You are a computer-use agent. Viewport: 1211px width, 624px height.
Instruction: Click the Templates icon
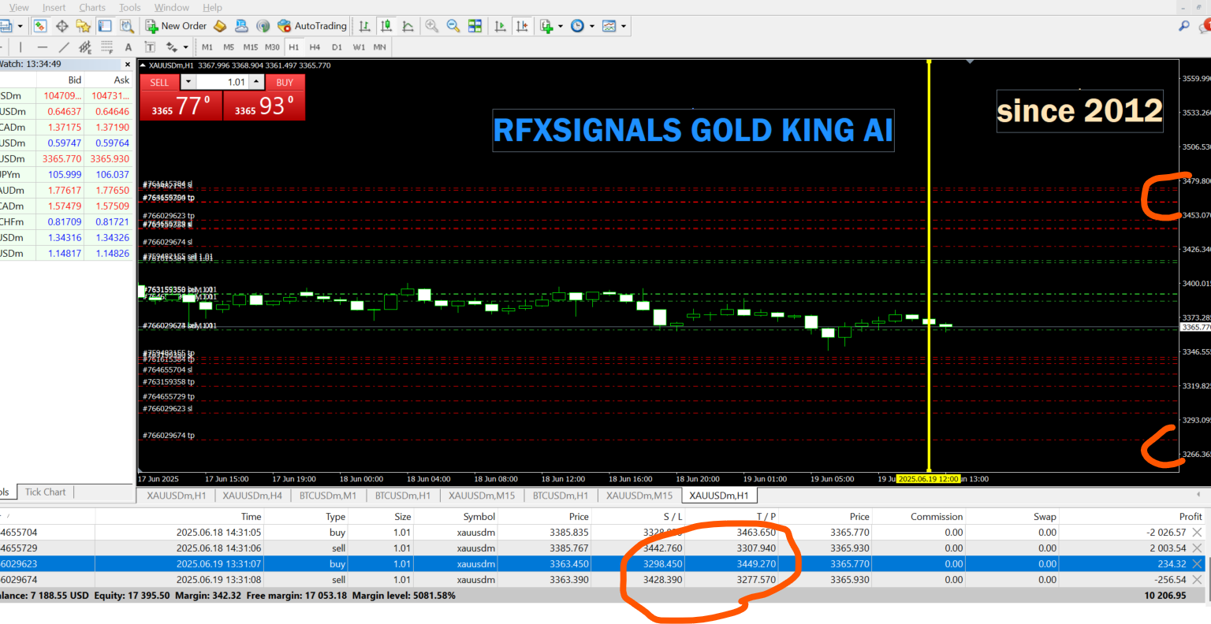tap(609, 26)
